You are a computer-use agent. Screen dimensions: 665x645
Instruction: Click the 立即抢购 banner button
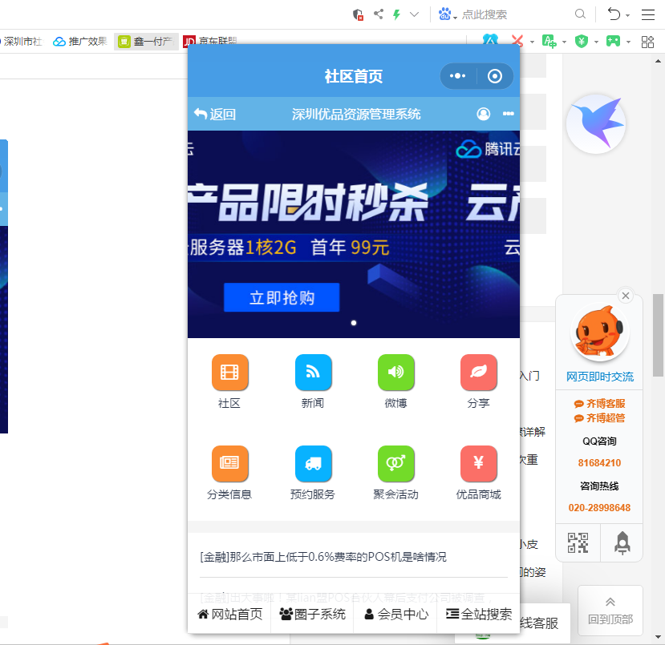[282, 298]
